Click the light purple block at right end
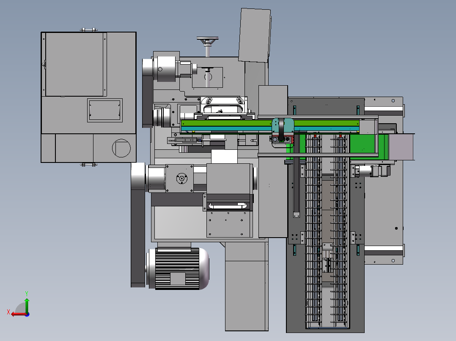Screen dimensions: 456x341 [x=401, y=147]
